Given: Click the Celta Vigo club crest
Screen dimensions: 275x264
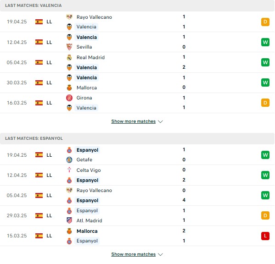Looking at the screenshot, I should click(x=69, y=170).
